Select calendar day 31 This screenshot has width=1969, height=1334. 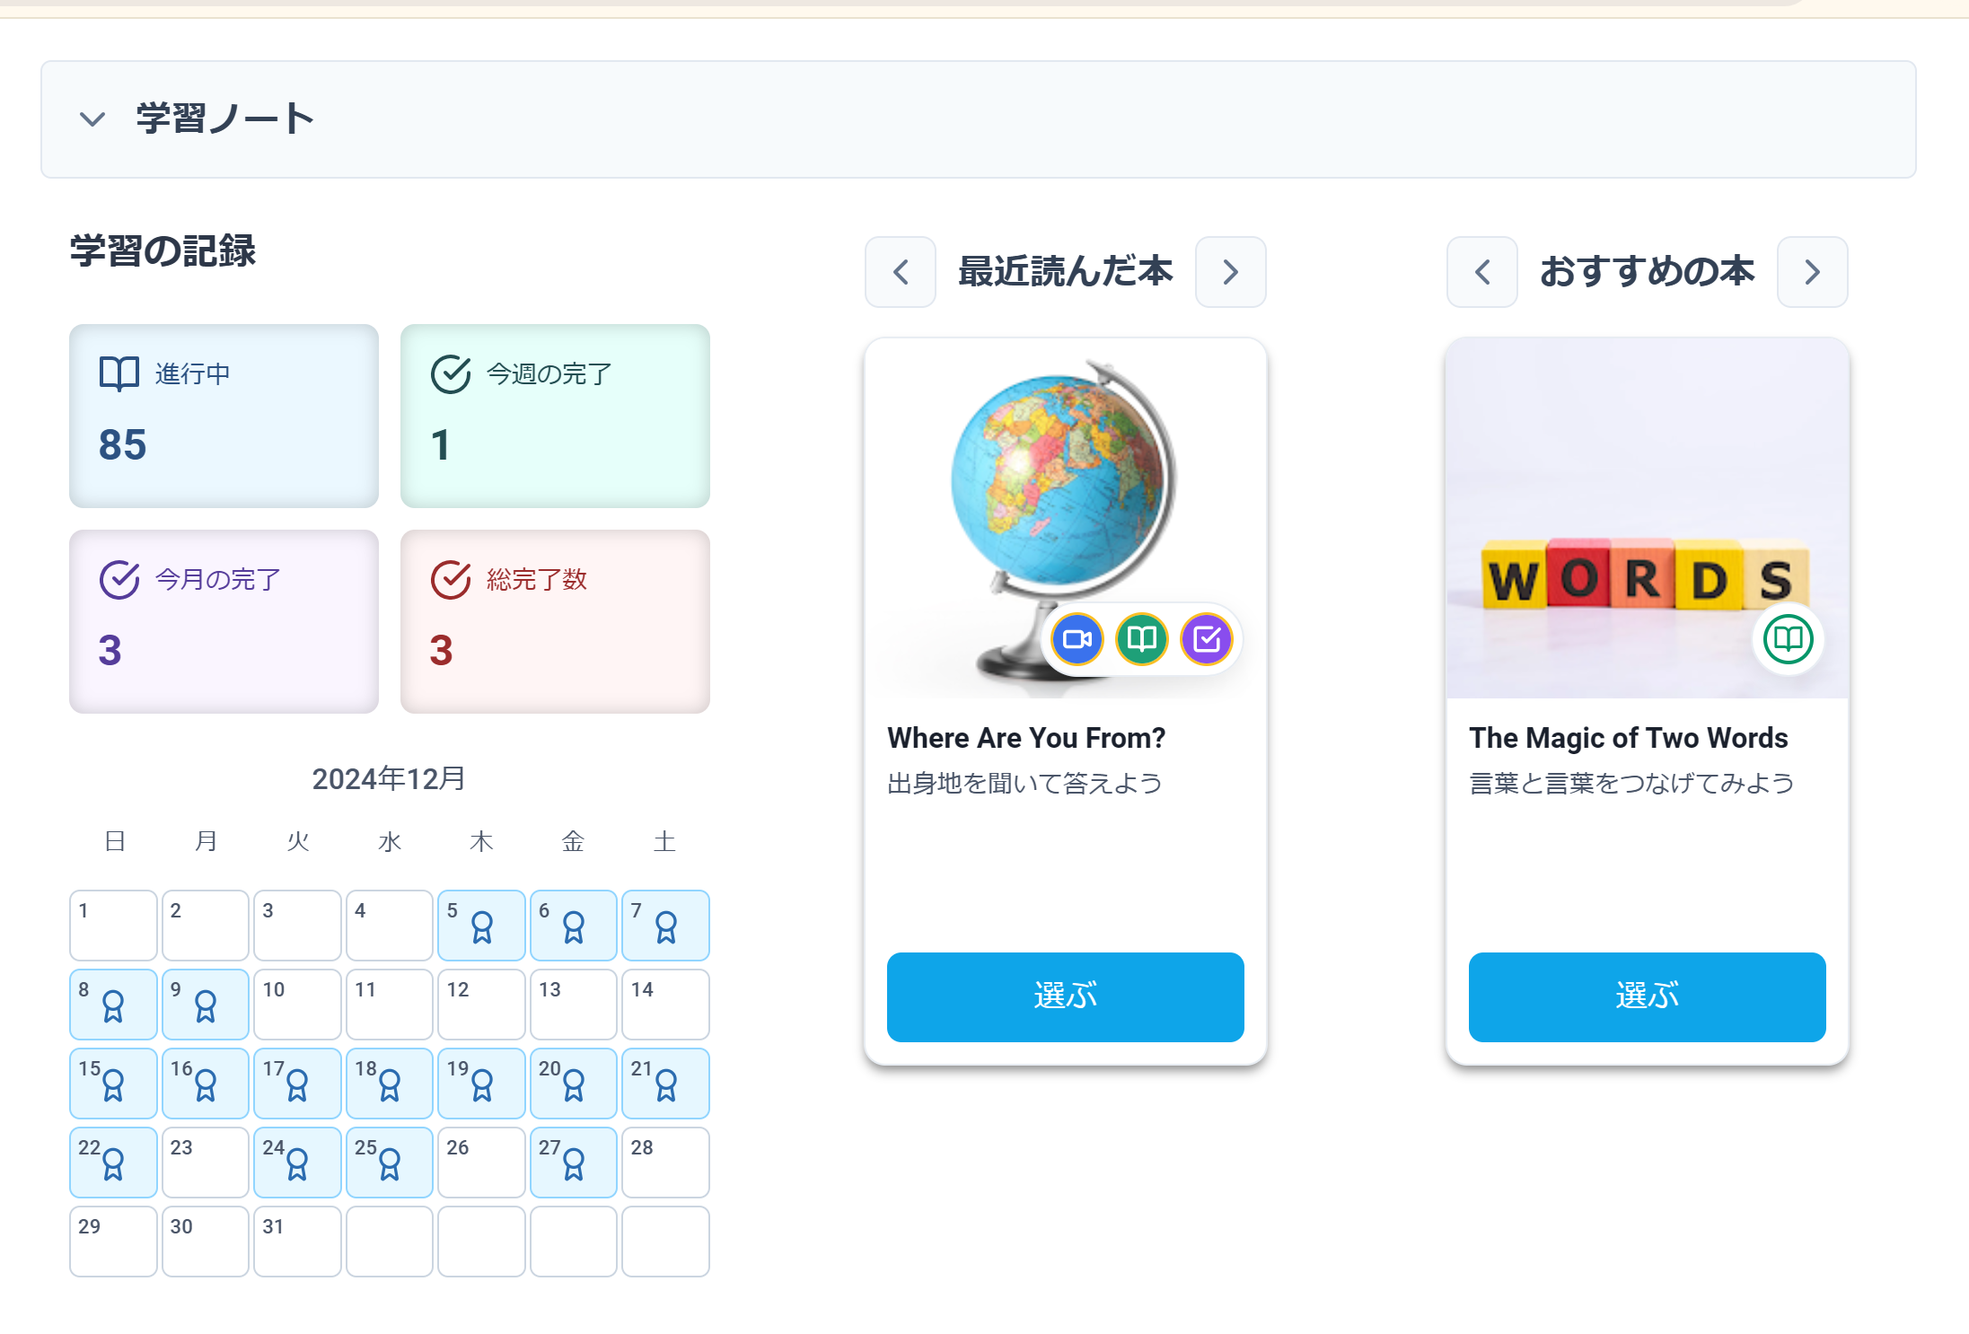[x=297, y=1242]
